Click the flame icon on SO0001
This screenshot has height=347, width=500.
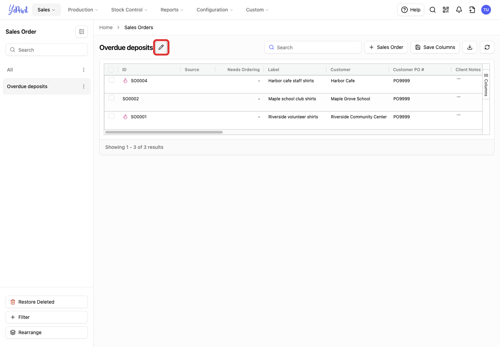125,117
